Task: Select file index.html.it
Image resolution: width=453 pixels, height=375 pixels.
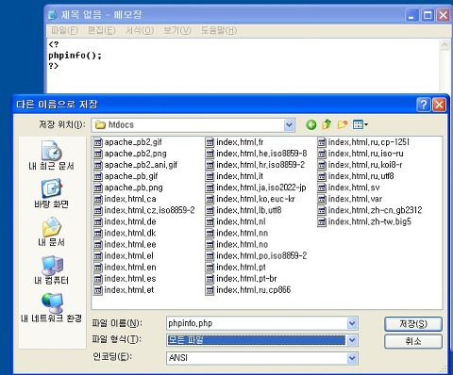Action: pyautogui.click(x=234, y=176)
